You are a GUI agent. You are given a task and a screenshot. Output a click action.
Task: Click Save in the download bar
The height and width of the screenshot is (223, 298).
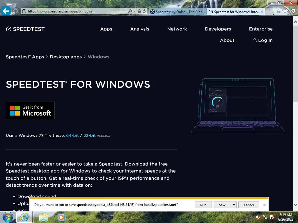point(222,205)
